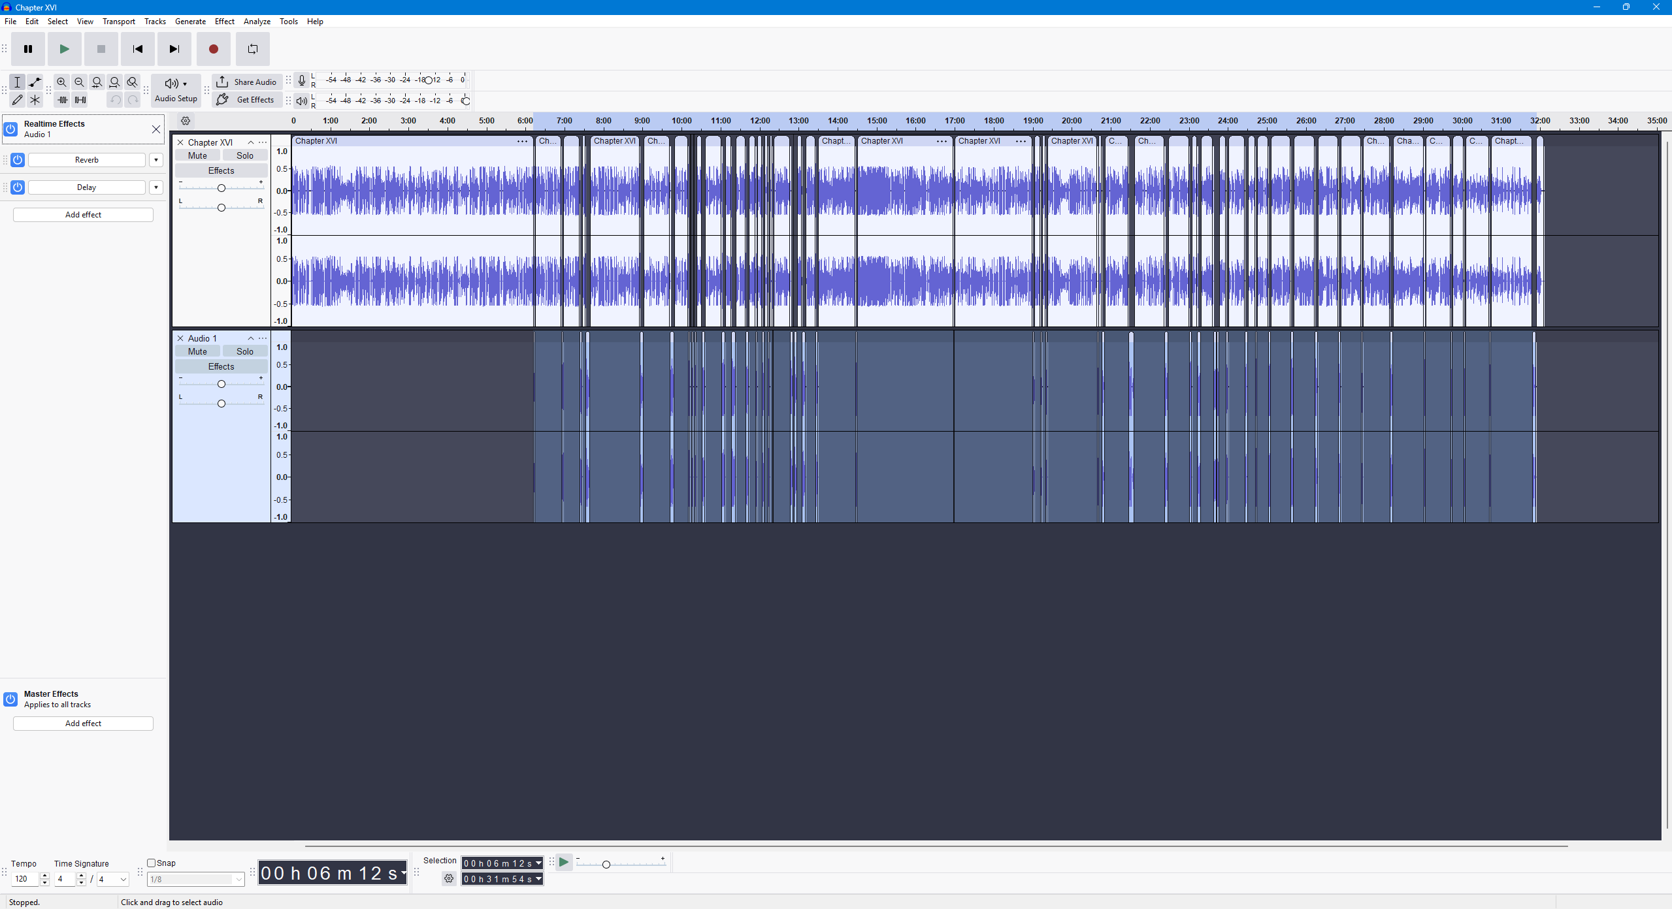Click the Zoom In magnifier icon

pyautogui.click(x=61, y=82)
